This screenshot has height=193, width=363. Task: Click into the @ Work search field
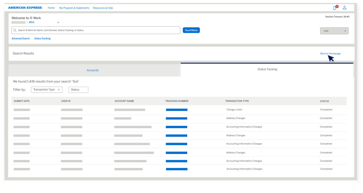[x=97, y=30]
